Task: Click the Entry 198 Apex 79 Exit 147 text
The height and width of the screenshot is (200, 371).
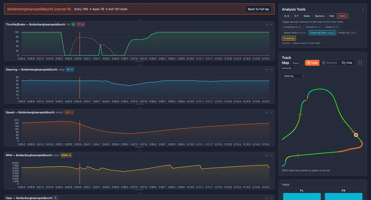Action: point(101,9)
